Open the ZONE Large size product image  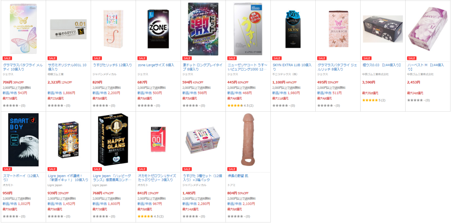click(x=158, y=29)
